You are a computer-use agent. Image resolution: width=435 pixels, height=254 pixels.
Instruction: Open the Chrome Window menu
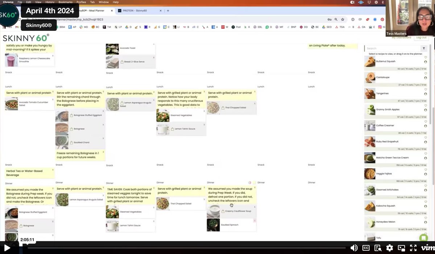104,2
